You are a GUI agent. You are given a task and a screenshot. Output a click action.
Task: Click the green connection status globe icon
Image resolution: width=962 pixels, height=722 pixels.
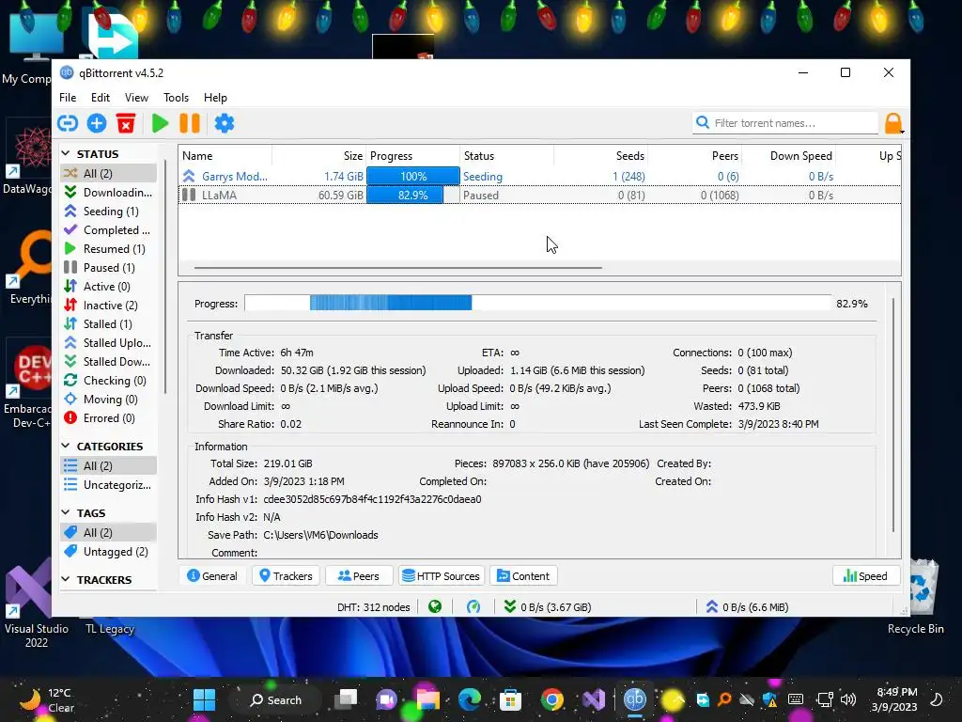435,607
